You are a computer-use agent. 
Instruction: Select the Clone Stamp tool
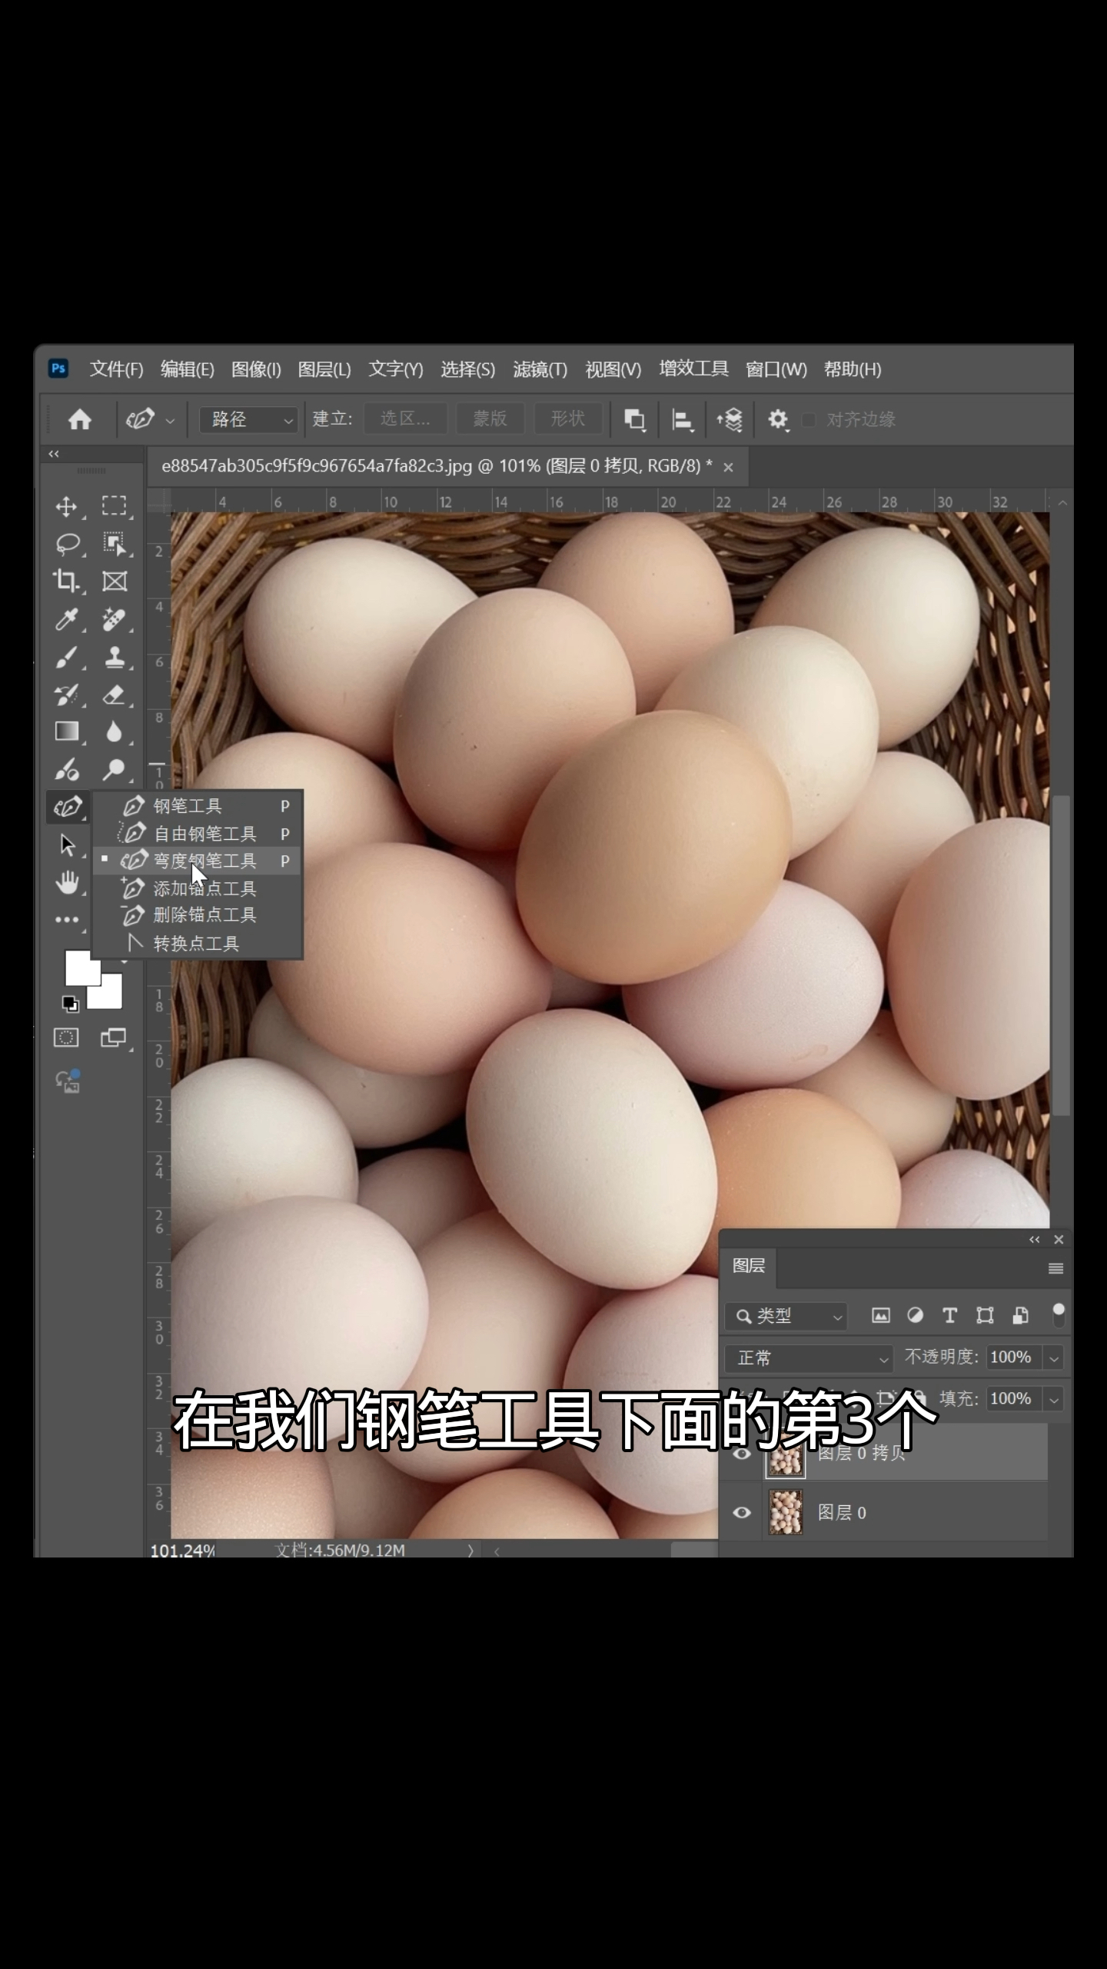pyautogui.click(x=115, y=657)
